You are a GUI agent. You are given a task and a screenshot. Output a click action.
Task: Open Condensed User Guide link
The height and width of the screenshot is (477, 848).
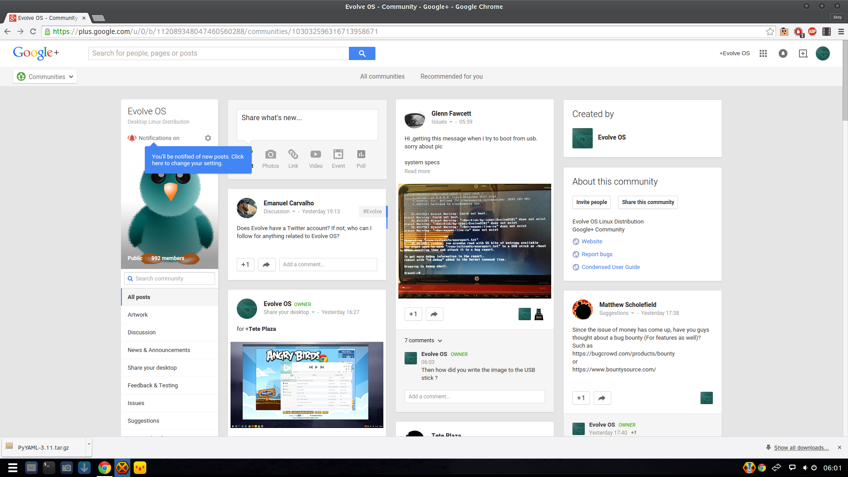pos(610,267)
